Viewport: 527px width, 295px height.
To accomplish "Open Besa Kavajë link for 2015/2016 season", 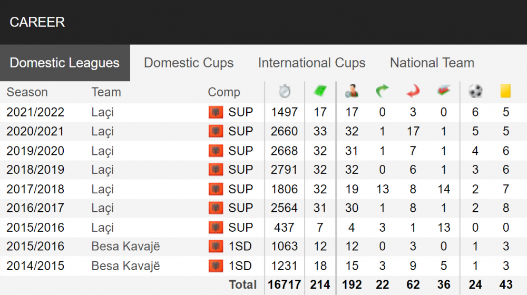I will pos(125,247).
